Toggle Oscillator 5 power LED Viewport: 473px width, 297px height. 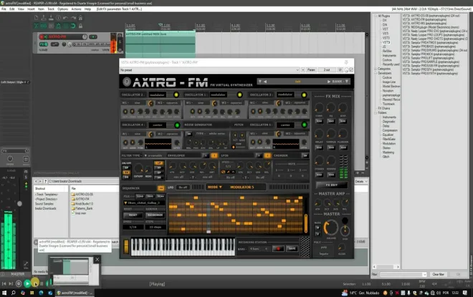click(x=305, y=125)
